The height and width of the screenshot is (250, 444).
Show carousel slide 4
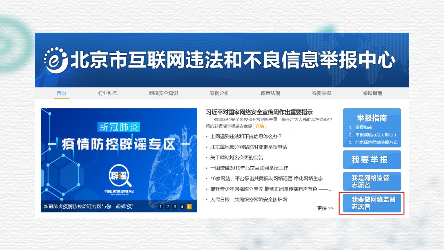[x=182, y=207]
